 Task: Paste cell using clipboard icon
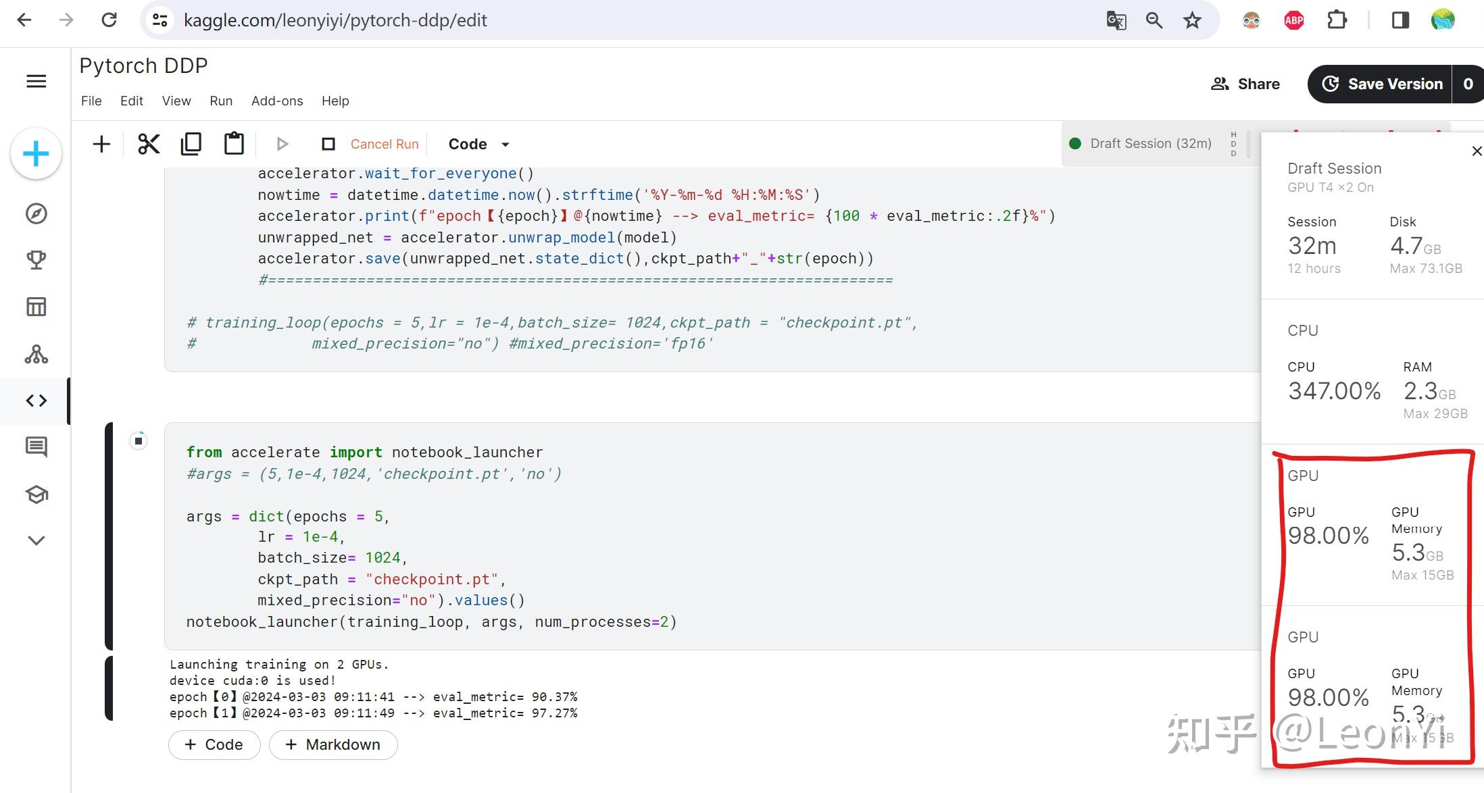234,144
